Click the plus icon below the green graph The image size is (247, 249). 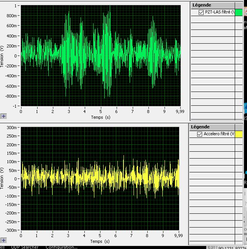coord(3,116)
